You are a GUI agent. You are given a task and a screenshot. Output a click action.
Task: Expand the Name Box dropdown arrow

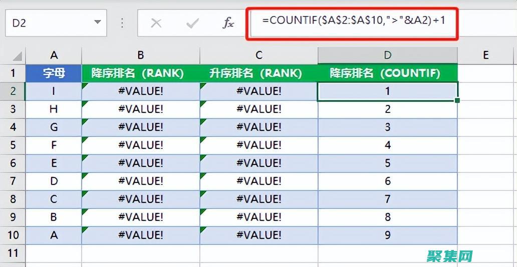[97, 23]
